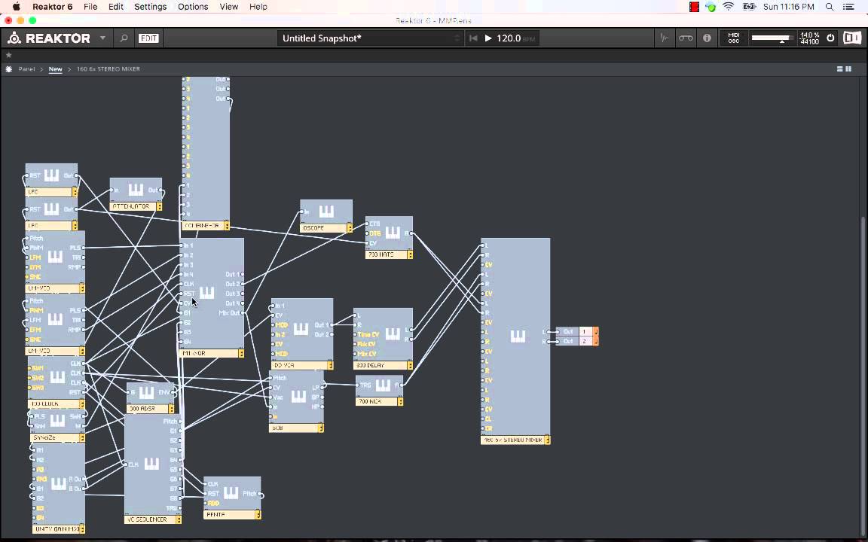Viewport: 868px width, 542px height.
Task: Click the keyboard icon on the 300 ADSR module
Action: [146, 393]
